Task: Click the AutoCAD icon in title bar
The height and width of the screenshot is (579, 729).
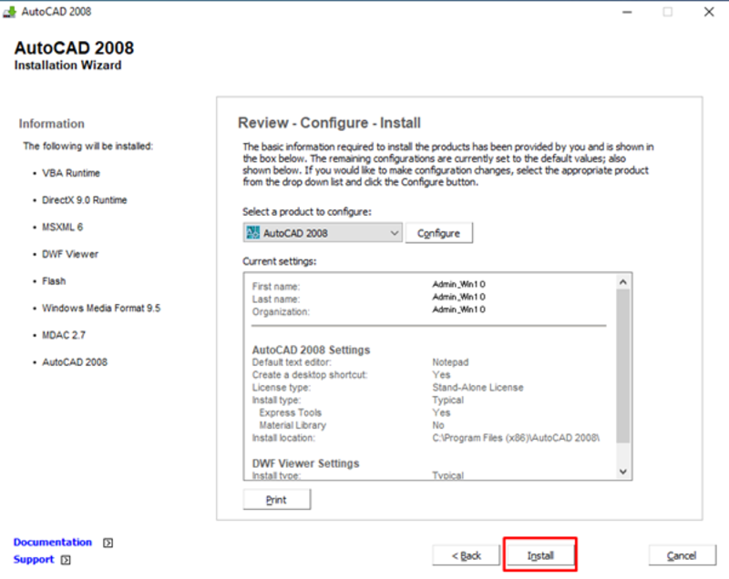Action: pos(9,12)
